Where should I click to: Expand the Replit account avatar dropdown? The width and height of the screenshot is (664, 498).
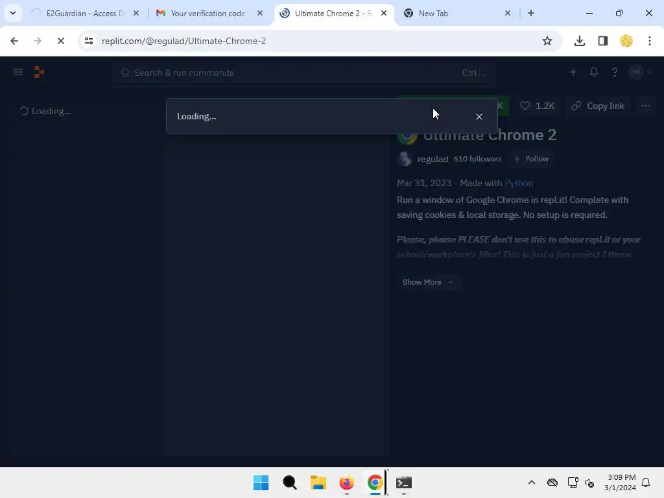(639, 72)
